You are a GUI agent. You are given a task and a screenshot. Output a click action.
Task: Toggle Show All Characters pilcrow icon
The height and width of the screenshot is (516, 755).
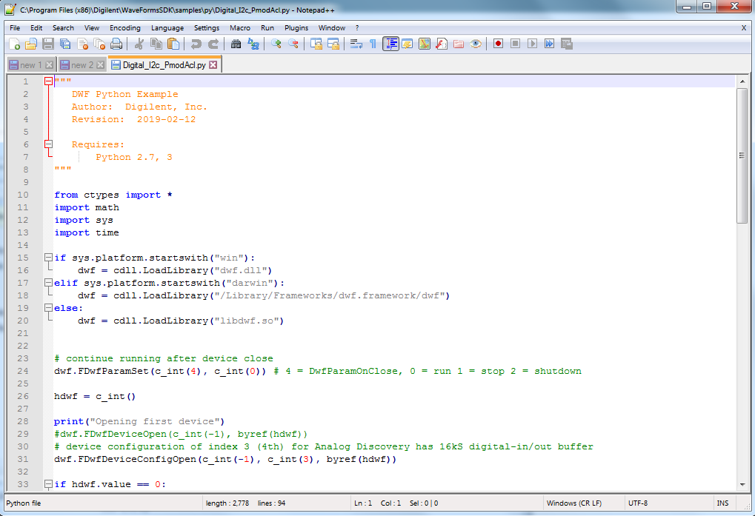pos(373,44)
